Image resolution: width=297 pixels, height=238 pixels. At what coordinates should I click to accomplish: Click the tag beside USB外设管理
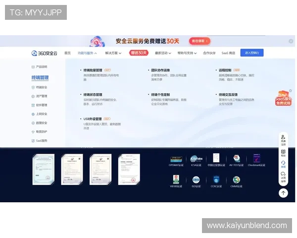point(107,119)
